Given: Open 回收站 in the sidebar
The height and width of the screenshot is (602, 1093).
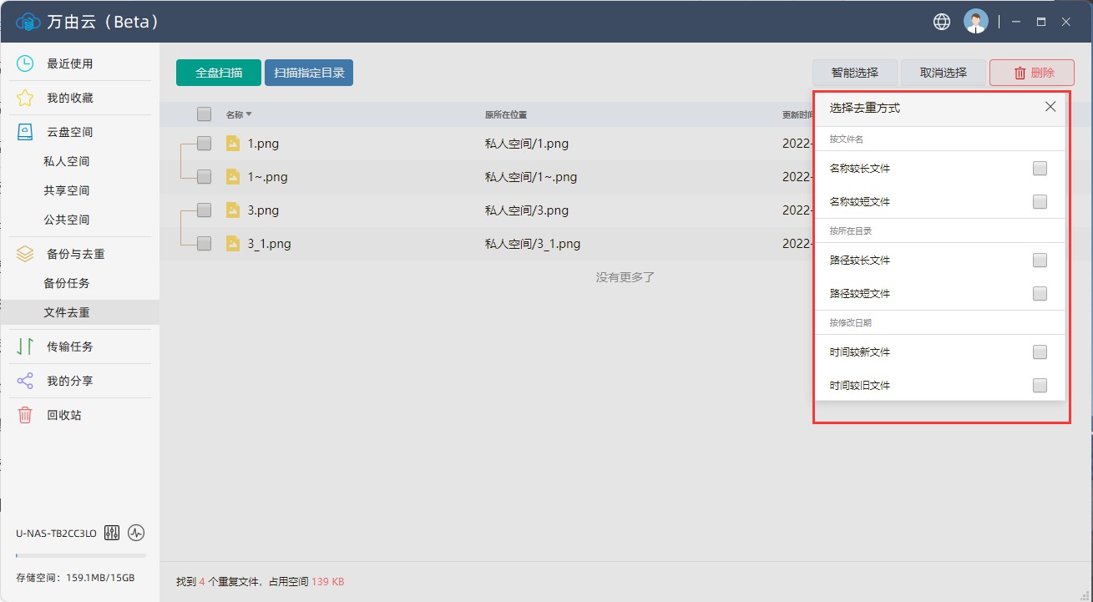Looking at the screenshot, I should click(63, 415).
